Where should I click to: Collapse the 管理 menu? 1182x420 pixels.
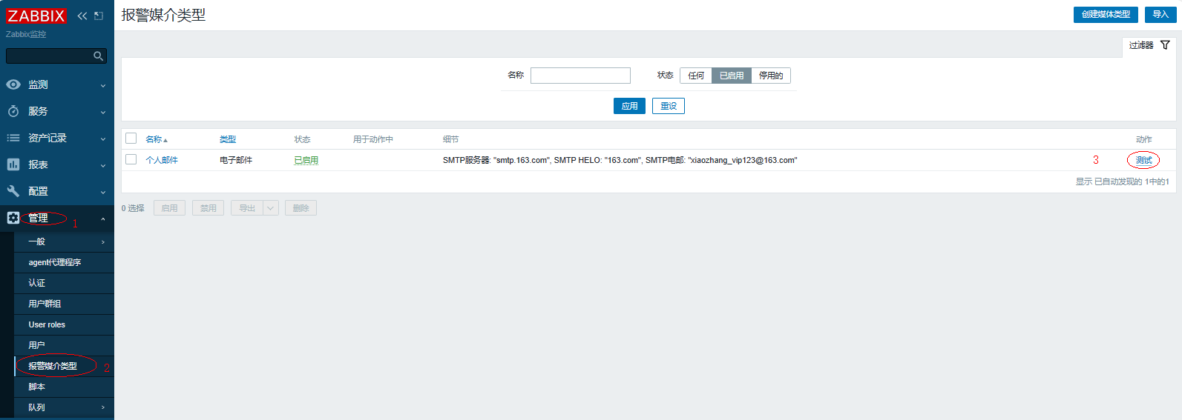[103, 219]
